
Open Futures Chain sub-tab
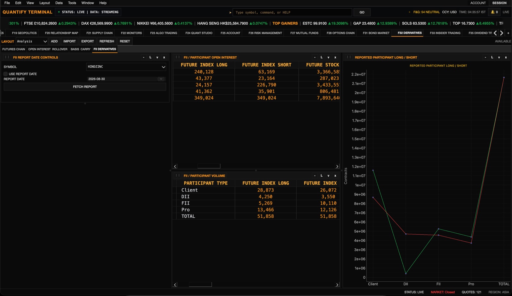click(x=13, y=49)
